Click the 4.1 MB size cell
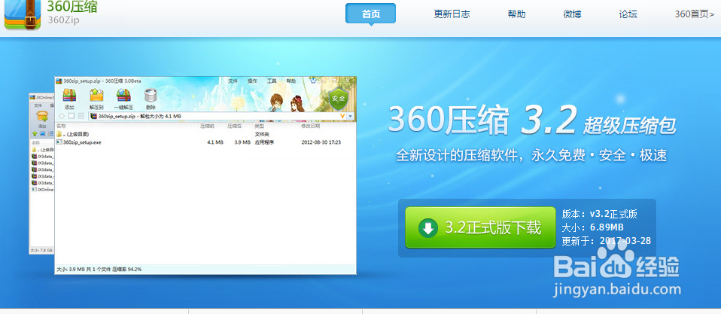Screen dimensions: 721x314 215,142
